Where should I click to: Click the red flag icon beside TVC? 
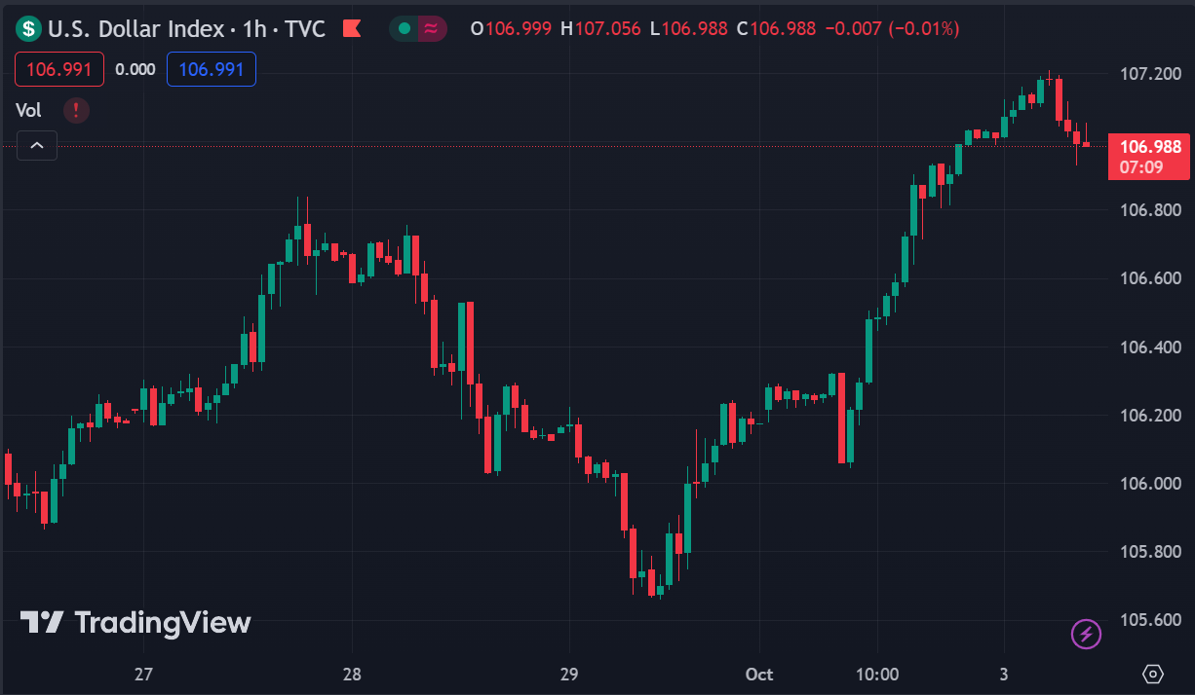pos(352,28)
